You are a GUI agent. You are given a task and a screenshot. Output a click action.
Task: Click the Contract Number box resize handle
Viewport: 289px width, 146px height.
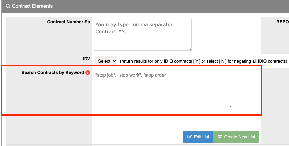click(190, 49)
